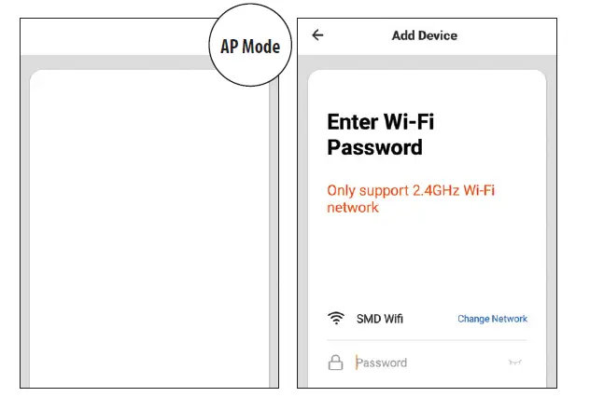The width and height of the screenshot is (590, 397).
Task: Toggle password visibility with the eye icon
Action: pyautogui.click(x=513, y=363)
